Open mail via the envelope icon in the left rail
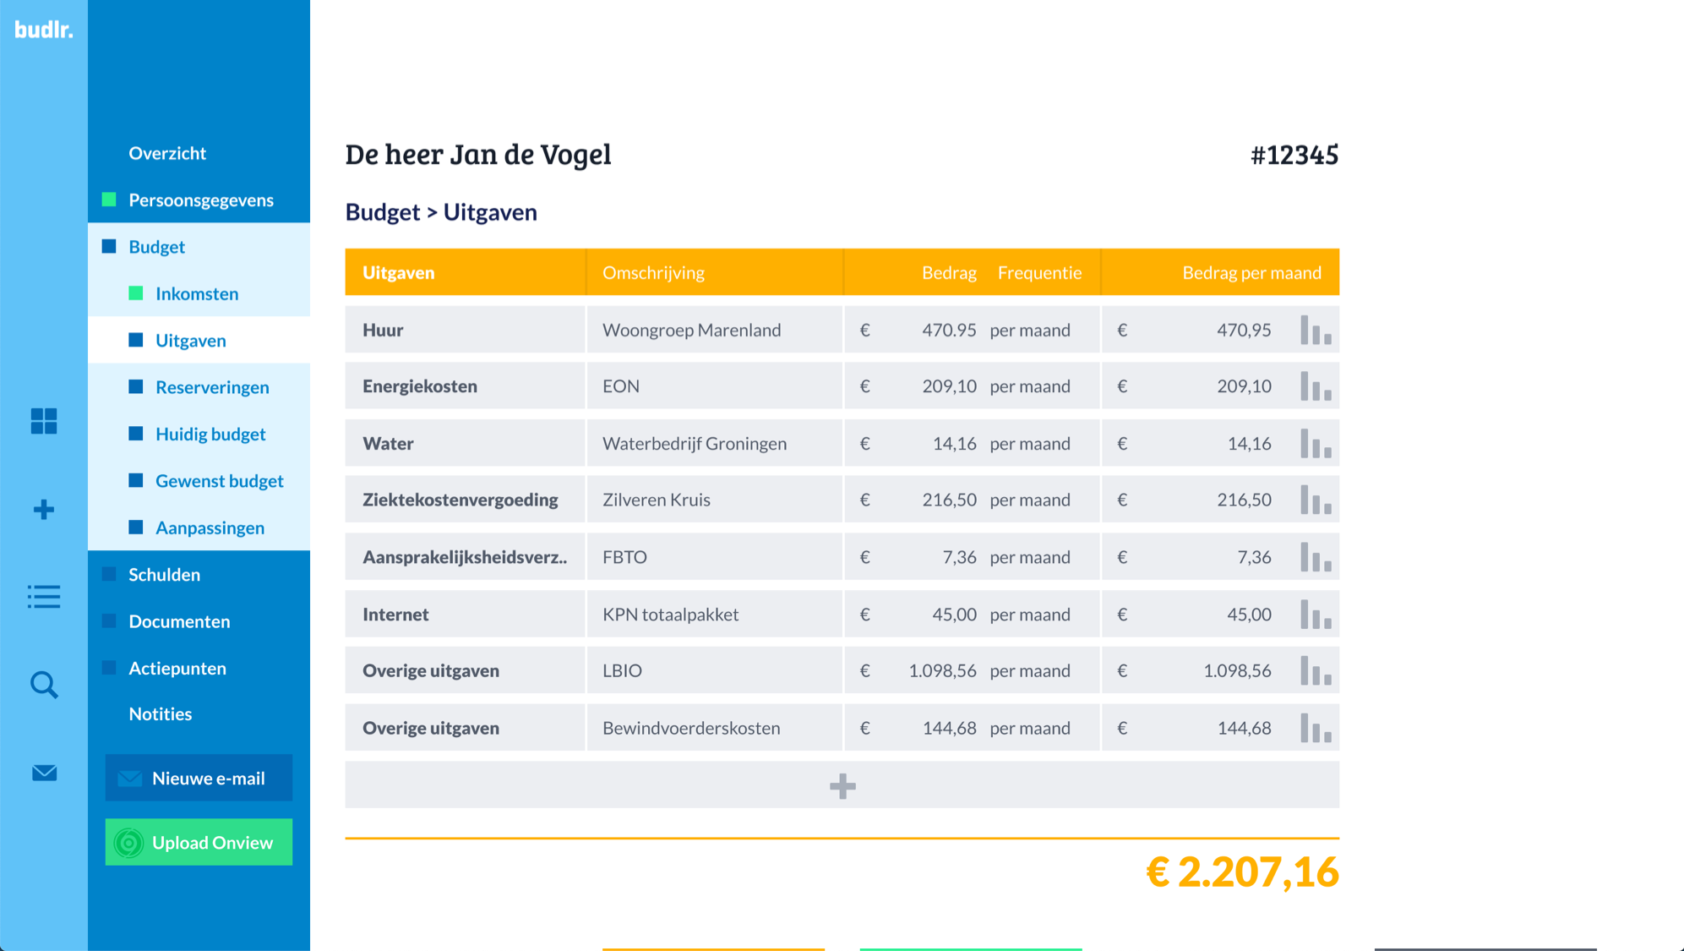 (x=44, y=773)
